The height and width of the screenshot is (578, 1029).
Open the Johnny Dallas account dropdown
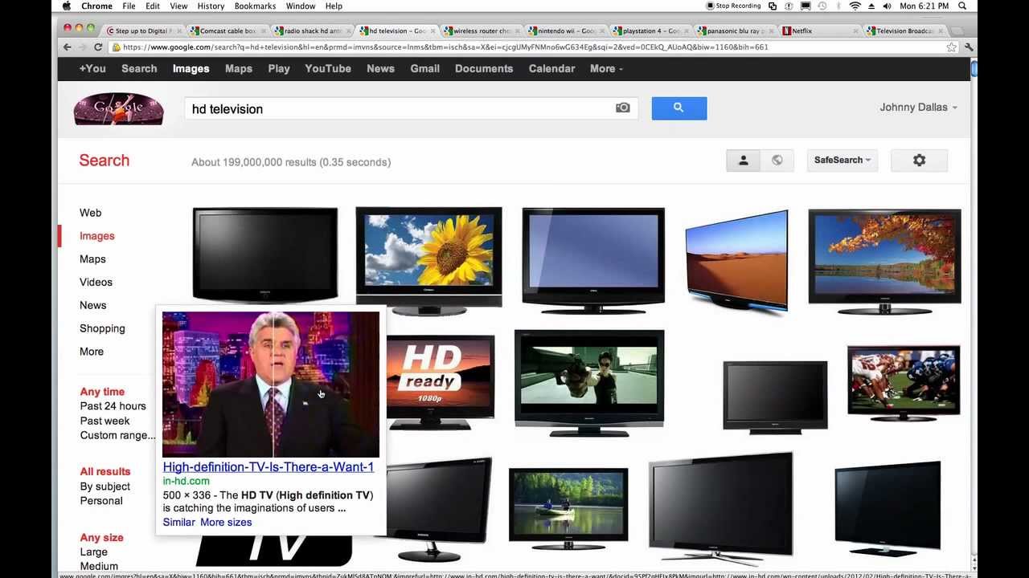(918, 107)
